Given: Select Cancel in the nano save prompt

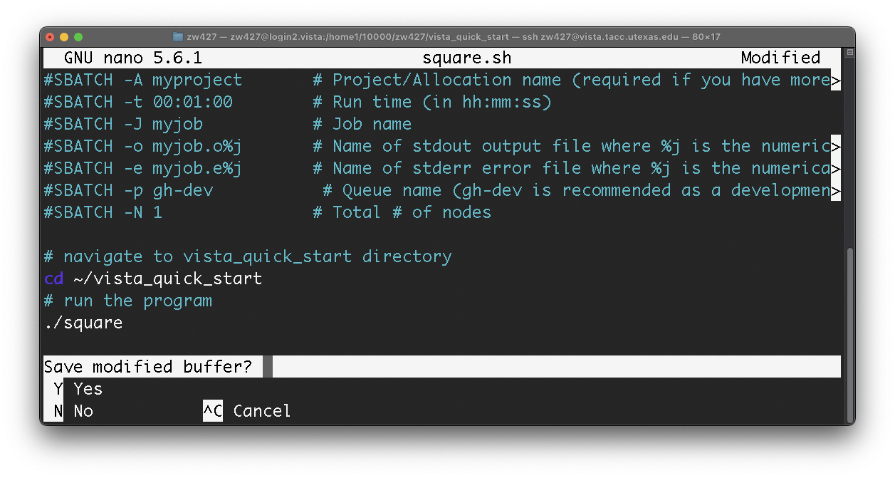Looking at the screenshot, I should pos(262,411).
